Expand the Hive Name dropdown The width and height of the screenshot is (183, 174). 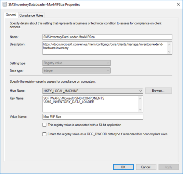(93, 91)
